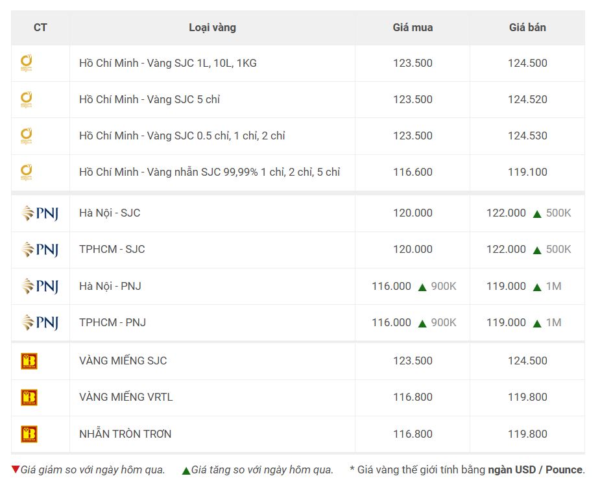Click the red down triangle in the legend
Image resolution: width=600 pixels, height=487 pixels.
(16, 469)
